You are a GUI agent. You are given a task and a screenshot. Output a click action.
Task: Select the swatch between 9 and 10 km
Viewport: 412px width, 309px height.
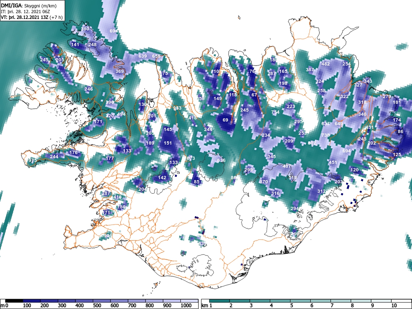(x=381, y=301)
